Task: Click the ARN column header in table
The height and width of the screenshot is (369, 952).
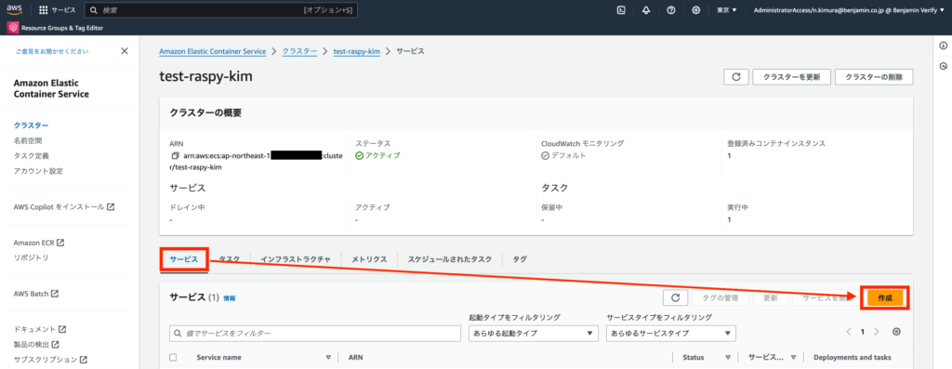Action: coord(355,358)
